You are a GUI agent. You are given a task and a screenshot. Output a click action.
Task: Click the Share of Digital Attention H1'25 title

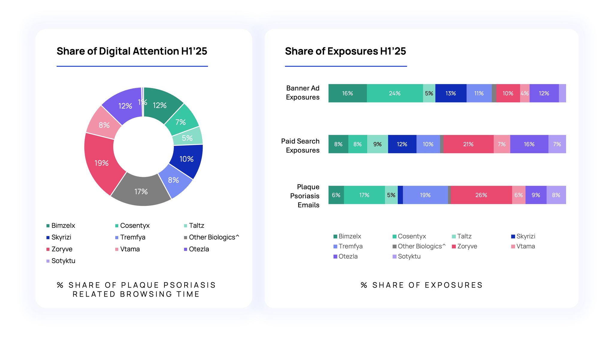click(132, 51)
